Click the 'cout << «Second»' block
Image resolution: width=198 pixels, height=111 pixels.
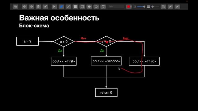point(106,61)
